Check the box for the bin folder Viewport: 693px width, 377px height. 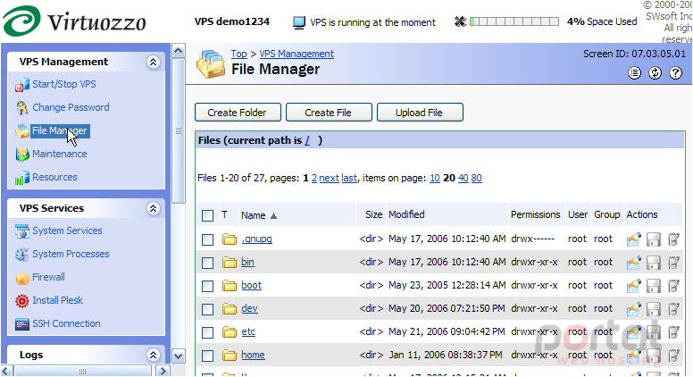click(x=207, y=263)
